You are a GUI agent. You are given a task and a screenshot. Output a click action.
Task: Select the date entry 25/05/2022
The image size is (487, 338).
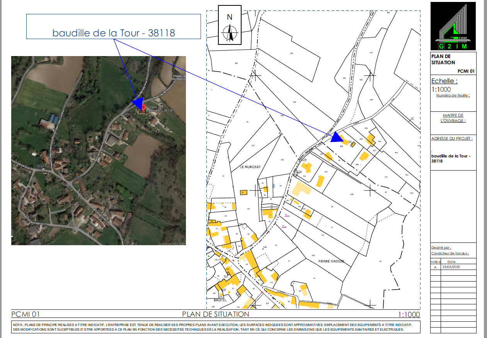point(451,267)
